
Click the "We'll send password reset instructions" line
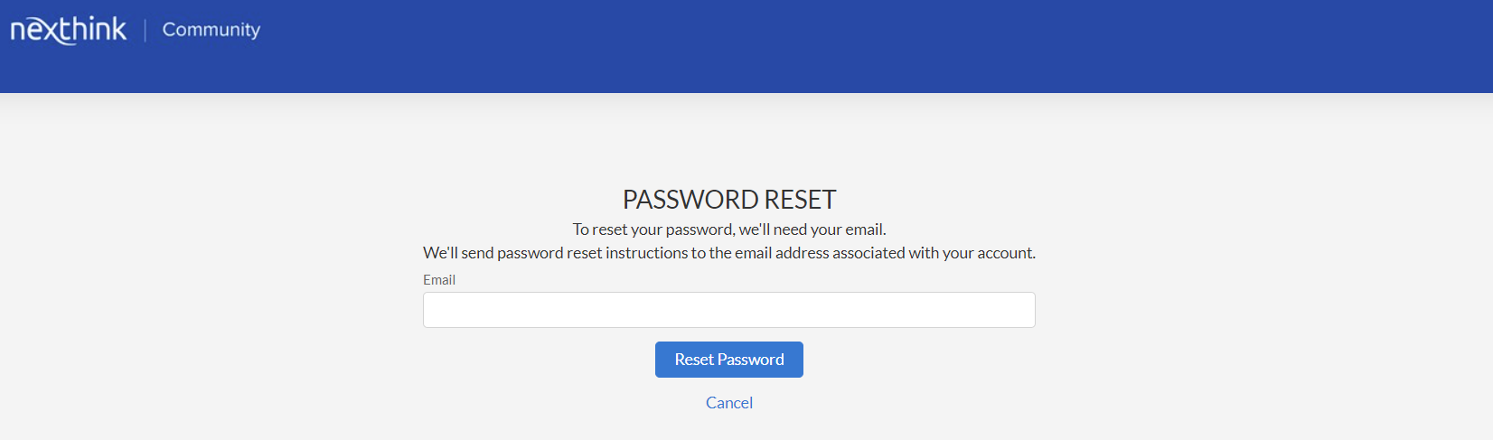pos(728,253)
